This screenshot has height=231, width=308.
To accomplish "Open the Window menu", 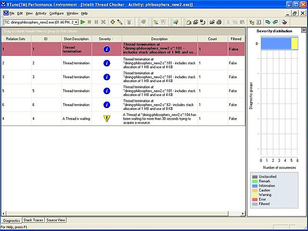I will (x=72, y=13).
